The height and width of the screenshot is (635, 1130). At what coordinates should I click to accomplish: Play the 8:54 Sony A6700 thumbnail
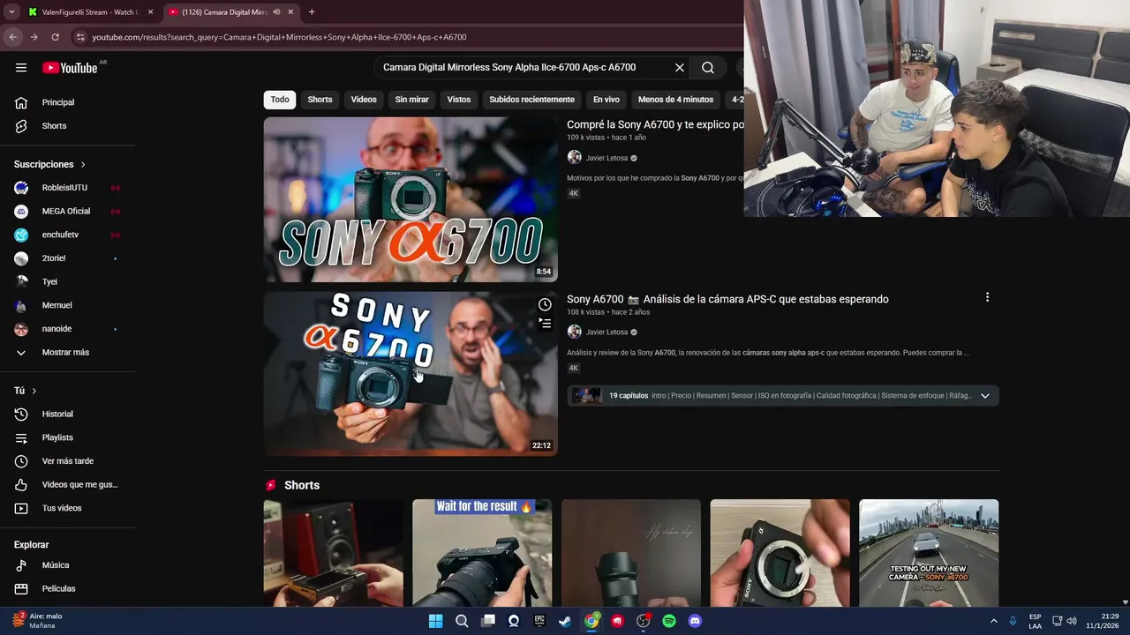coord(411,199)
